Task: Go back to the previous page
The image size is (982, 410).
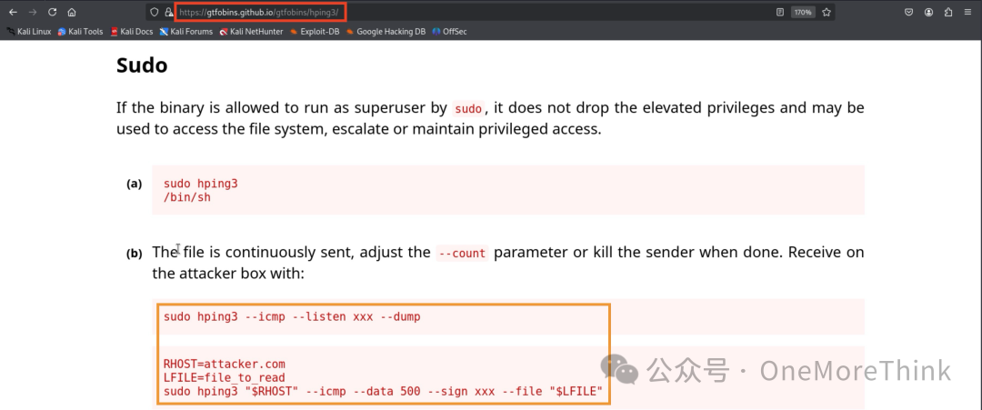Action: click(13, 12)
